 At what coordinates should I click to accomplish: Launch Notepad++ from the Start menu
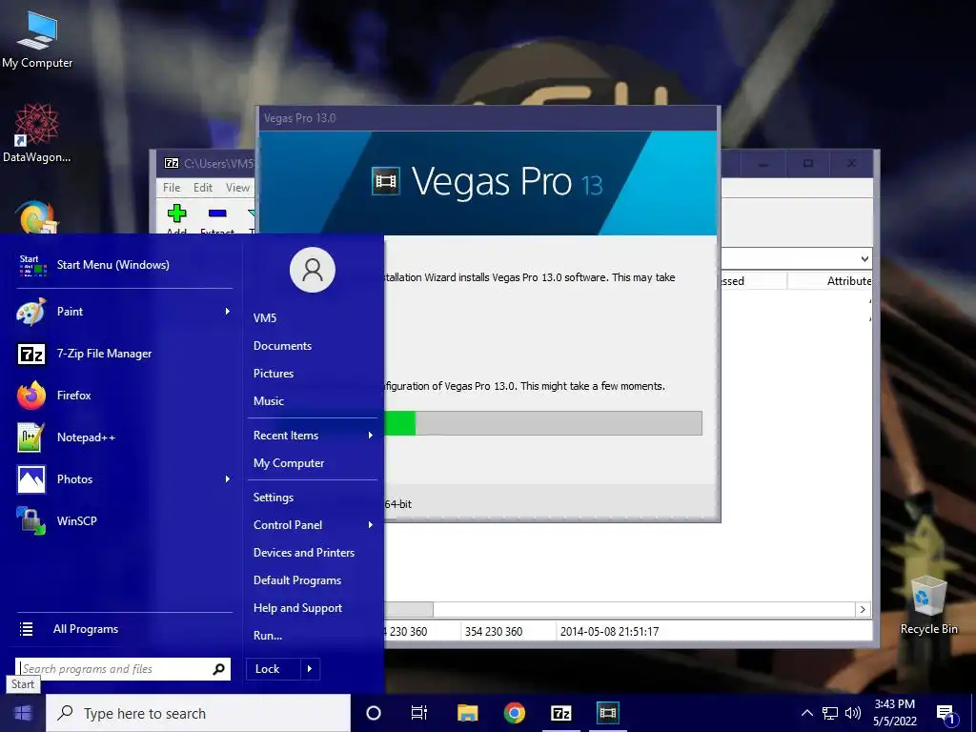coord(123,437)
